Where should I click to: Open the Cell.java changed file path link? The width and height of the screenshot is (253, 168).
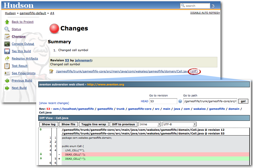[x=122, y=71]
